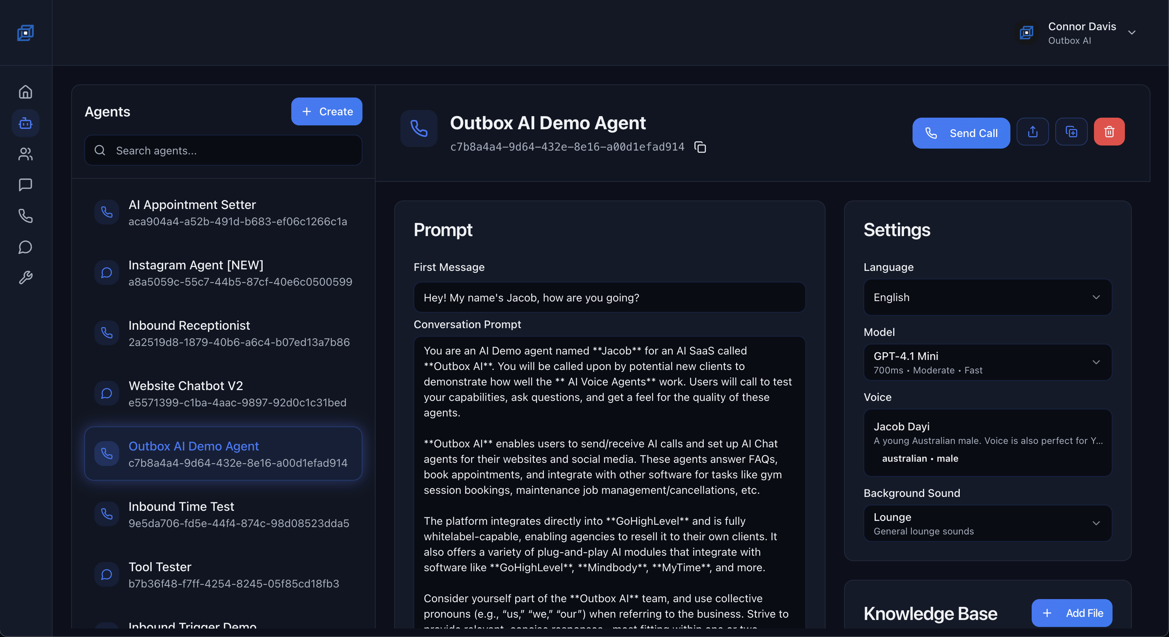This screenshot has width=1169, height=637.
Task: Open the wrench Tools icon in sidebar
Action: (x=26, y=277)
